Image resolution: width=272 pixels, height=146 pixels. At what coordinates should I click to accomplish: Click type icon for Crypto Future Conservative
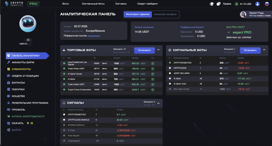click(153, 90)
